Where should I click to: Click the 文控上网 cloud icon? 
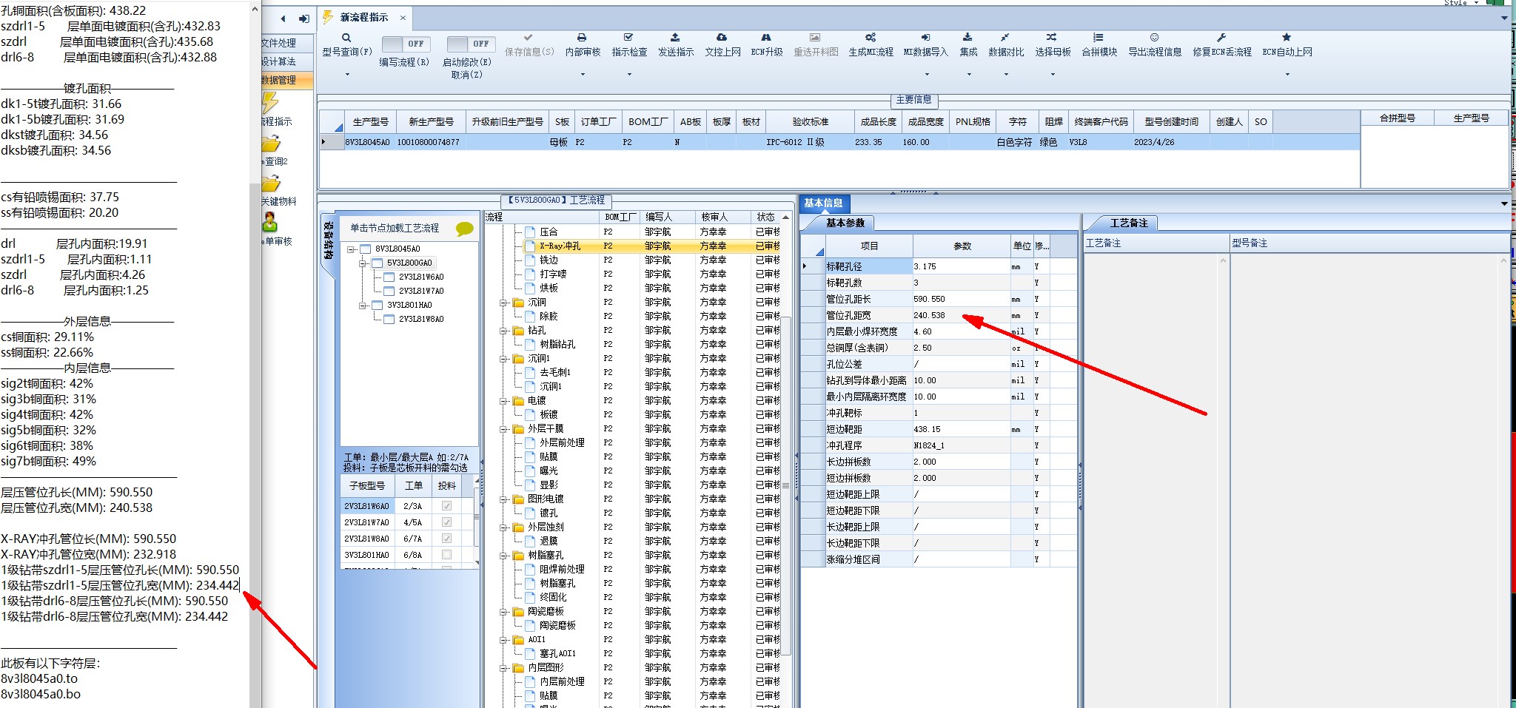722,37
